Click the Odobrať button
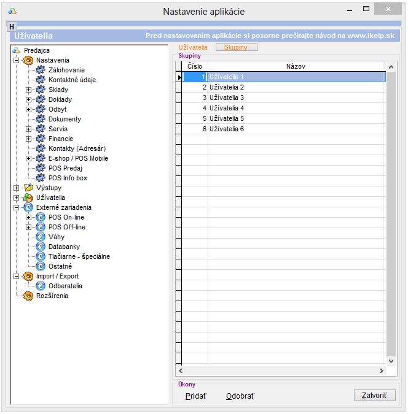408x414 pixels. tap(240, 396)
